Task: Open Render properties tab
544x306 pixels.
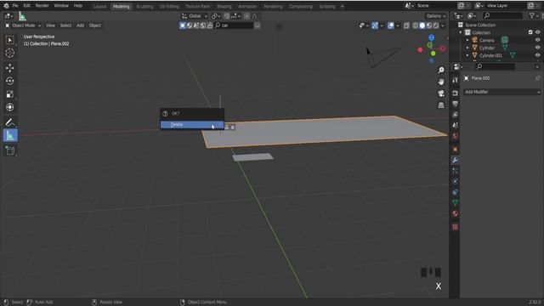Action: click(456, 93)
